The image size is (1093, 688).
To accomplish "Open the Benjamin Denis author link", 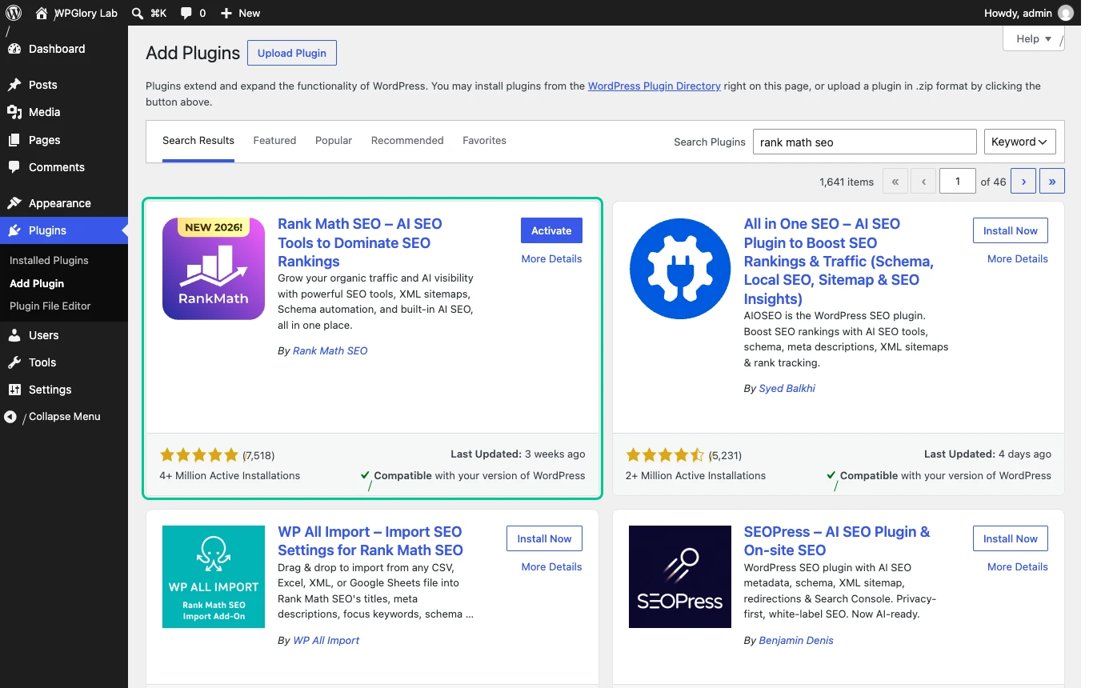I will click(796, 640).
